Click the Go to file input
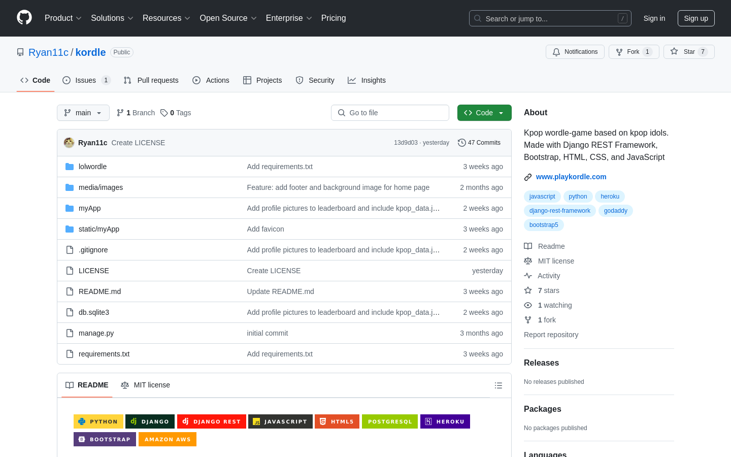 pos(390,113)
